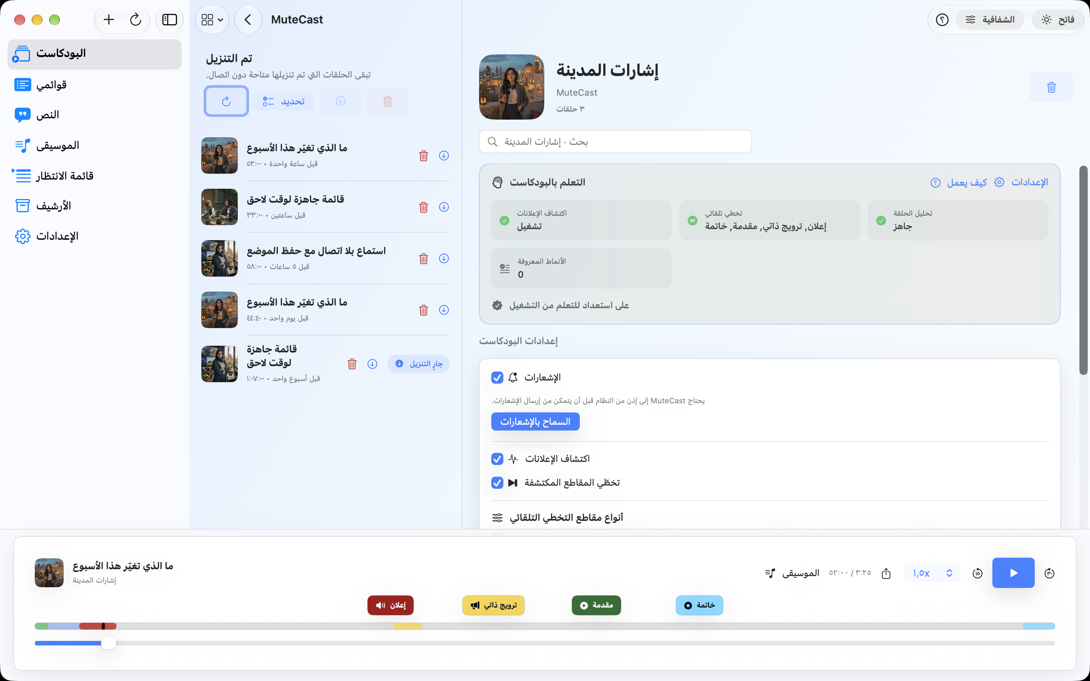Toggle the sidebar visibility icon
1090x681 pixels.
[x=169, y=19]
